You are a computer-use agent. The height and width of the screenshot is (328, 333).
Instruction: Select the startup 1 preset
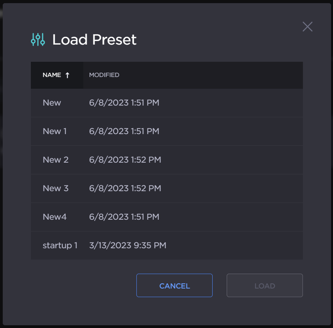[60, 246]
